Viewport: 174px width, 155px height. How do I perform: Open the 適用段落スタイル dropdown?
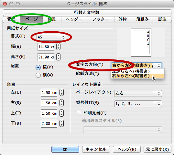tap(123, 129)
